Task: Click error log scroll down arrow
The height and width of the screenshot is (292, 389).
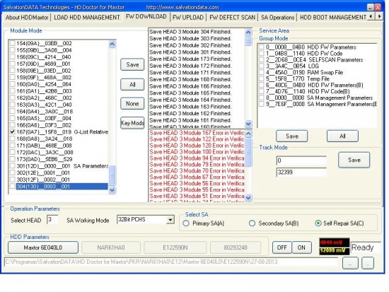Action: pos(248,197)
